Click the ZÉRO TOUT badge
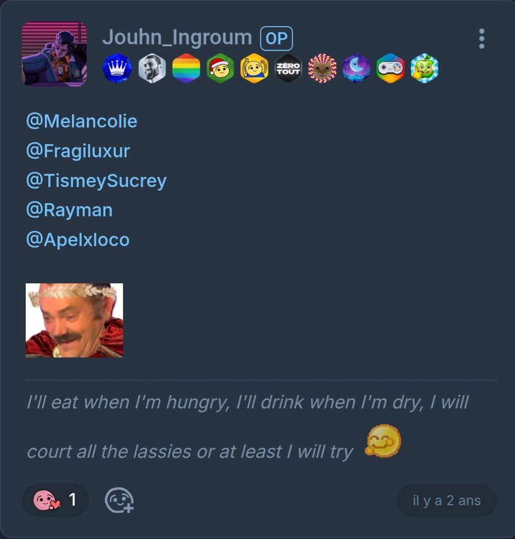515x539 pixels. click(x=288, y=68)
